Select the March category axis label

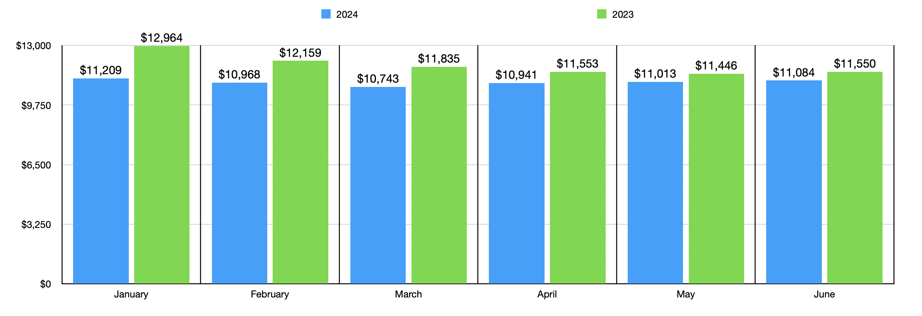(x=408, y=294)
